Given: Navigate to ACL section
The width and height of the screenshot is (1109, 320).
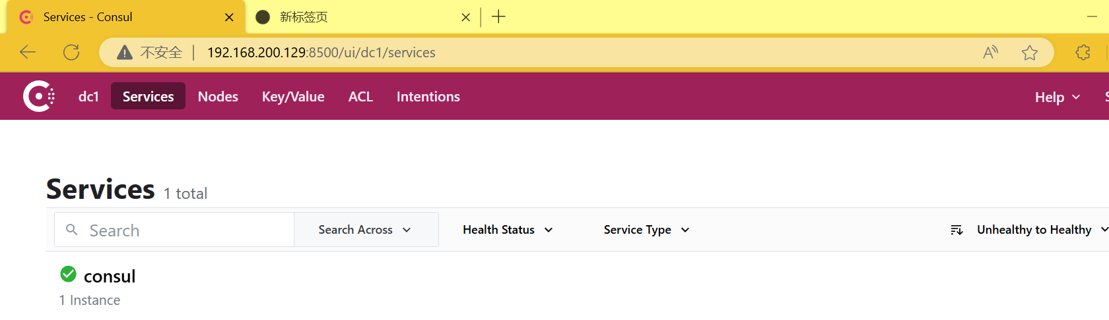Looking at the screenshot, I should pos(360,96).
